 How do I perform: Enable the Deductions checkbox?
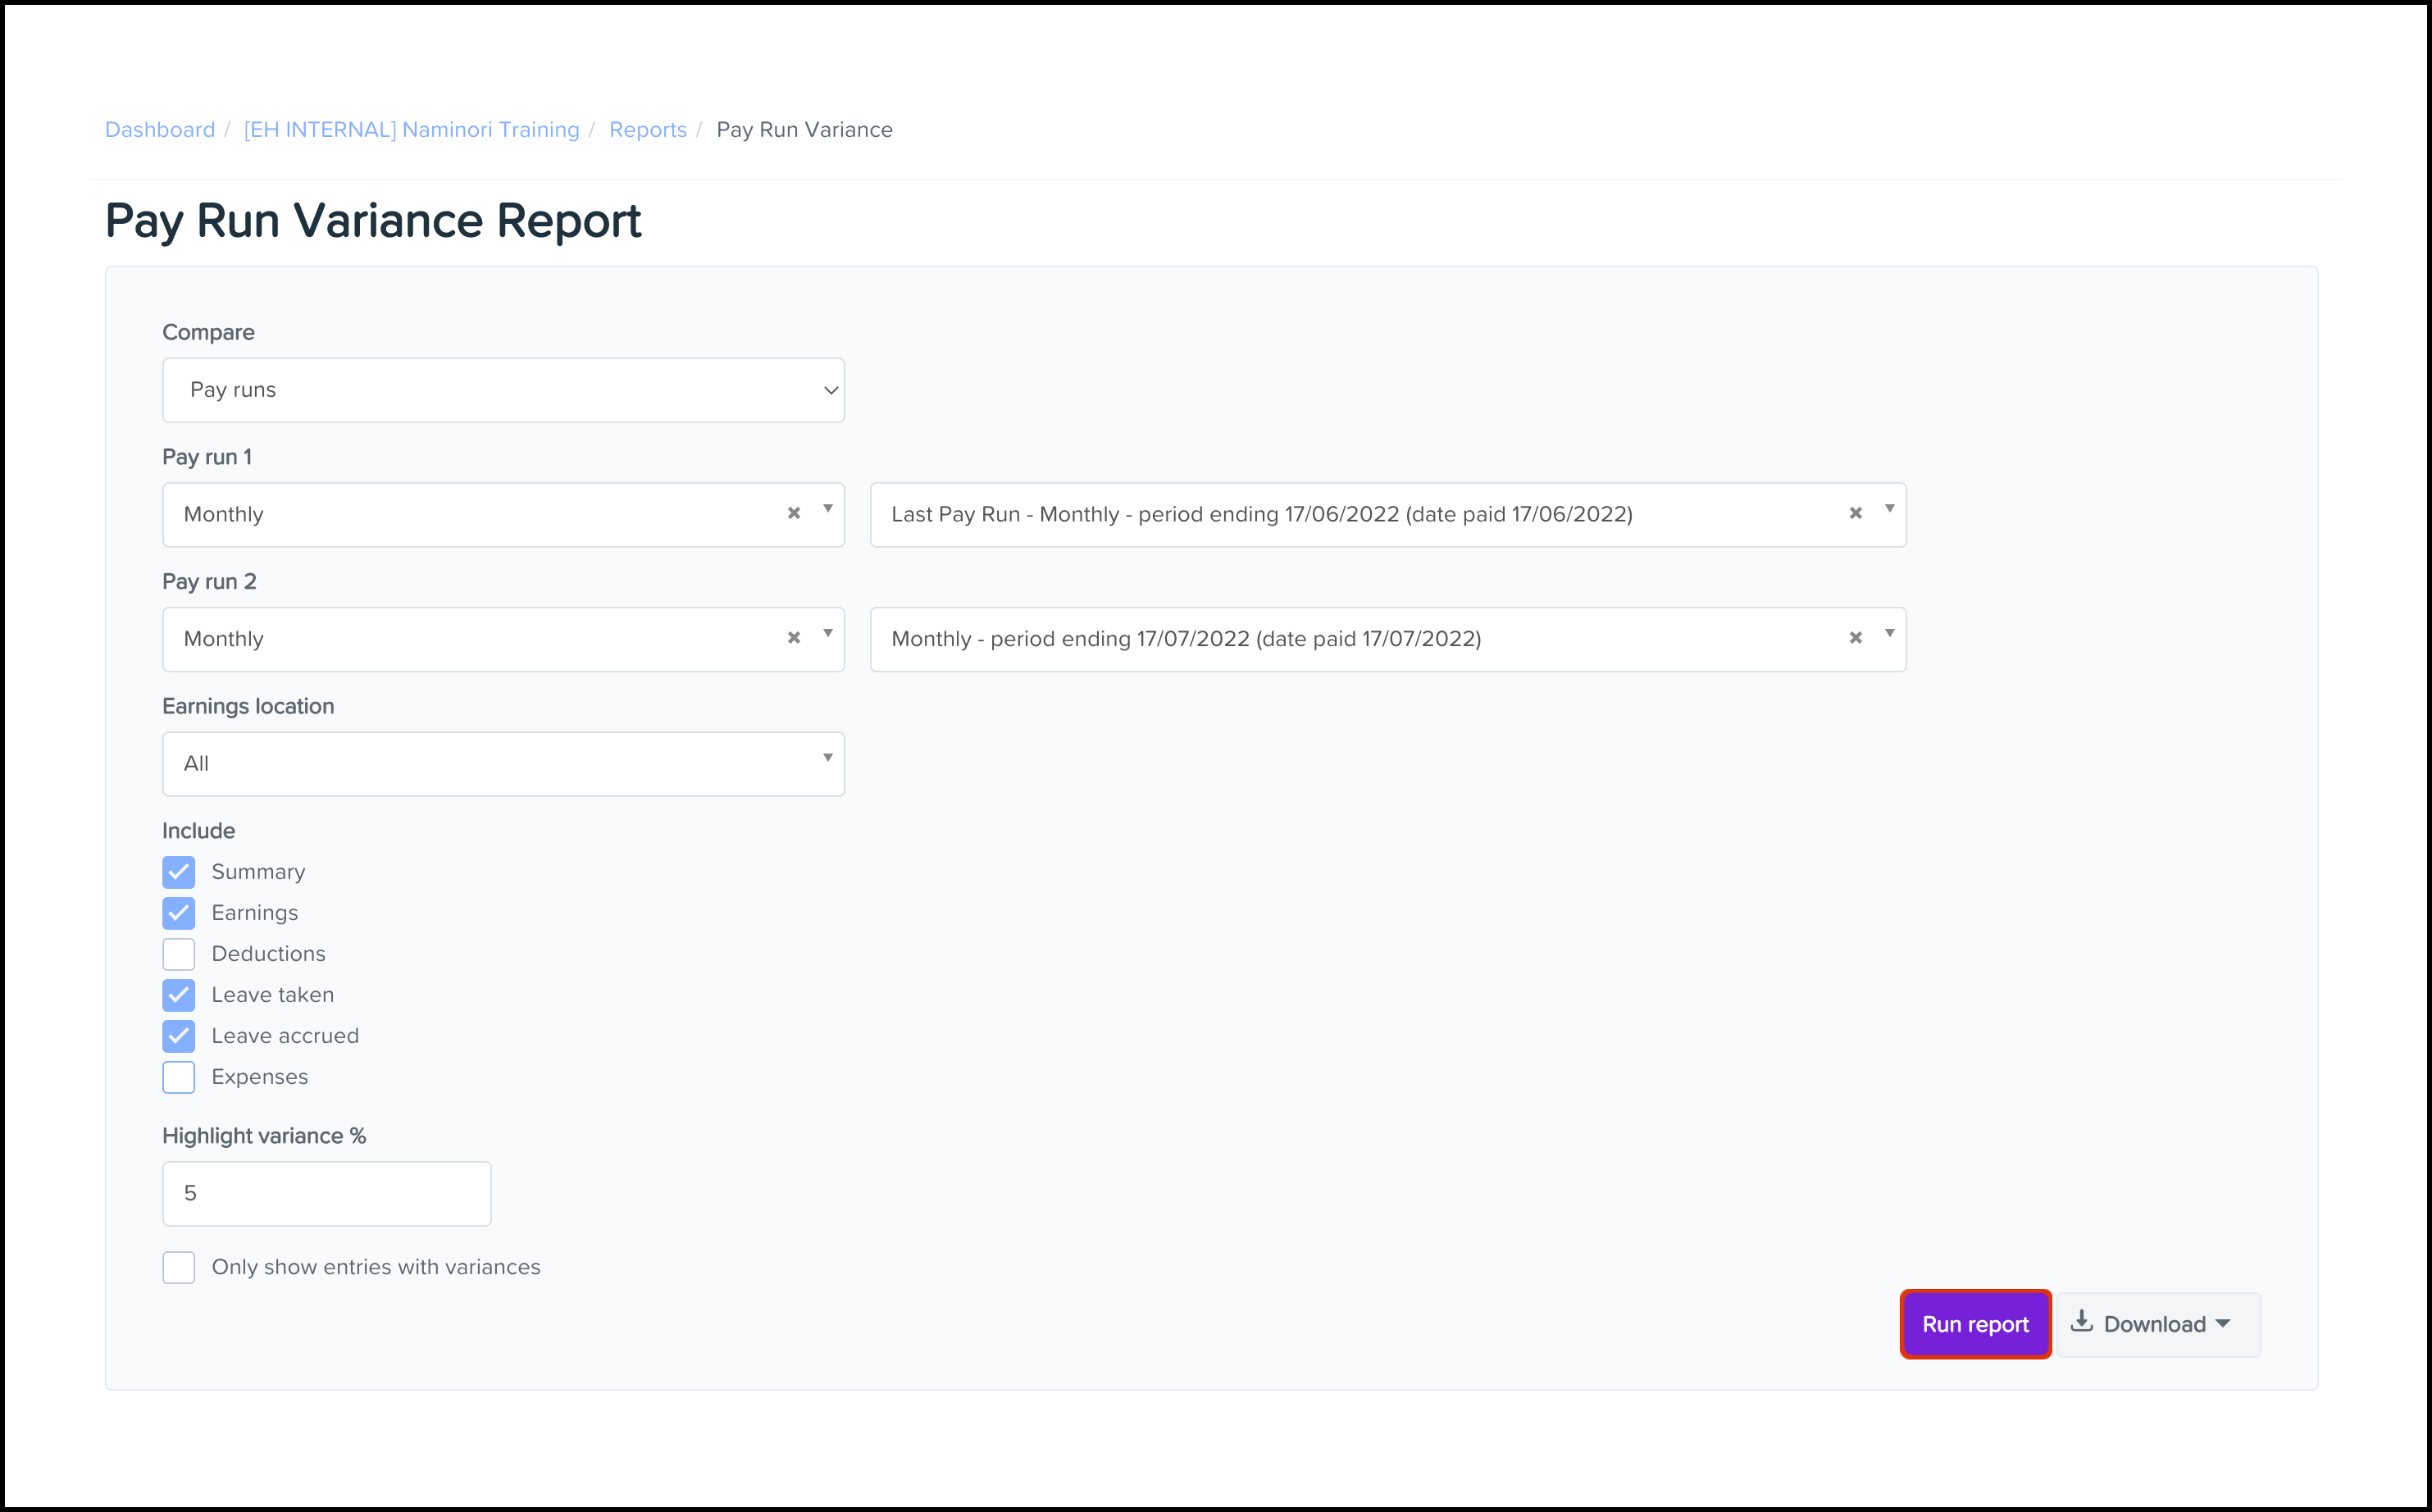point(179,954)
